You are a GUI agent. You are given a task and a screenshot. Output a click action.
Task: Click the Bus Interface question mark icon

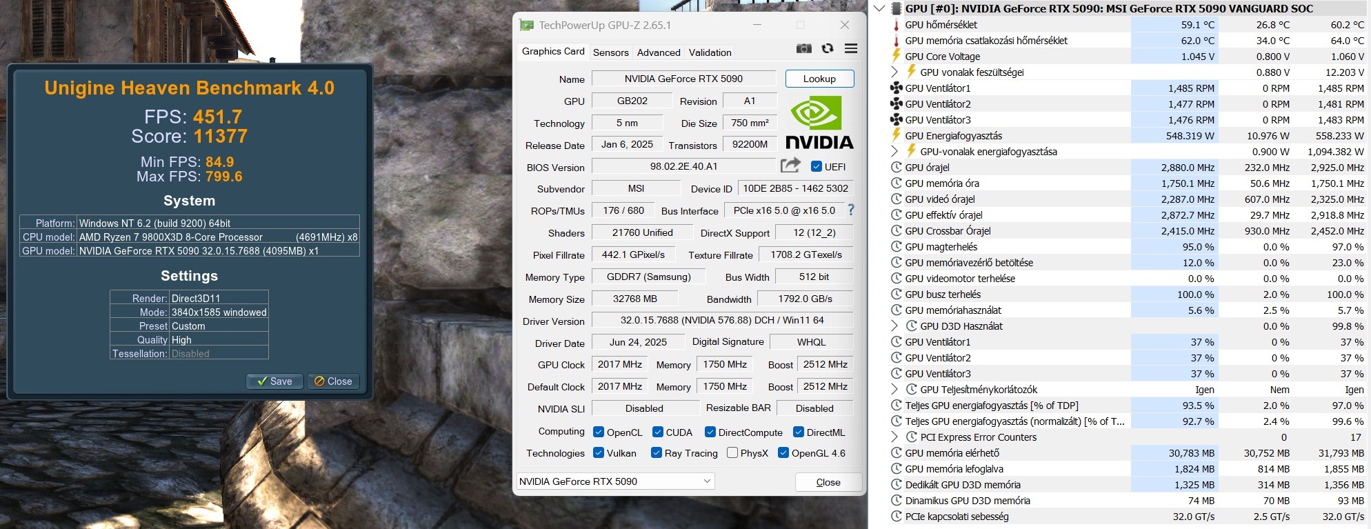[x=851, y=210]
